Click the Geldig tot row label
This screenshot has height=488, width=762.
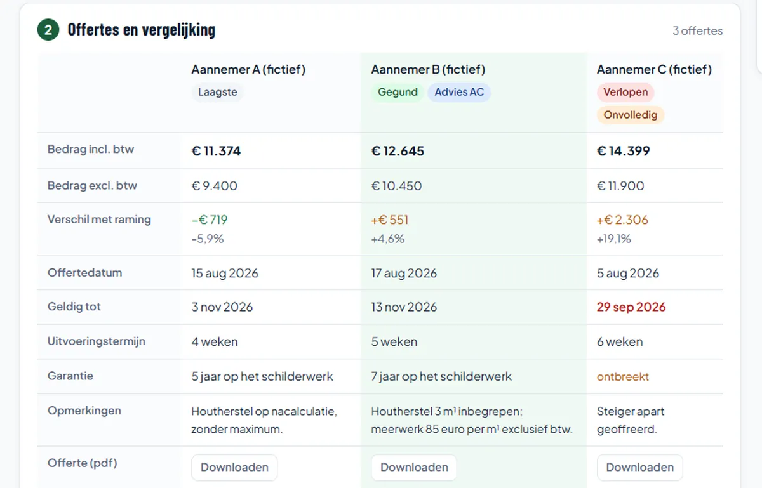click(74, 307)
